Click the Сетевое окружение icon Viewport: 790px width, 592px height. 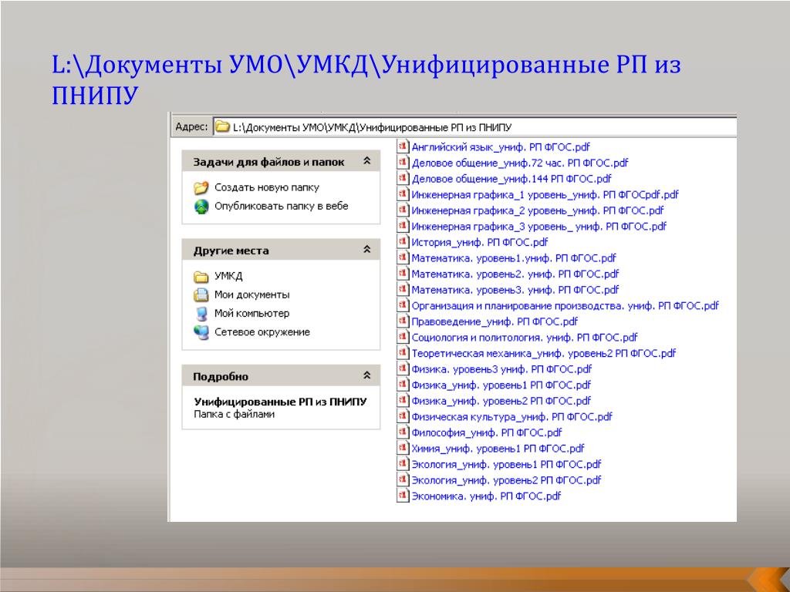coord(201,332)
